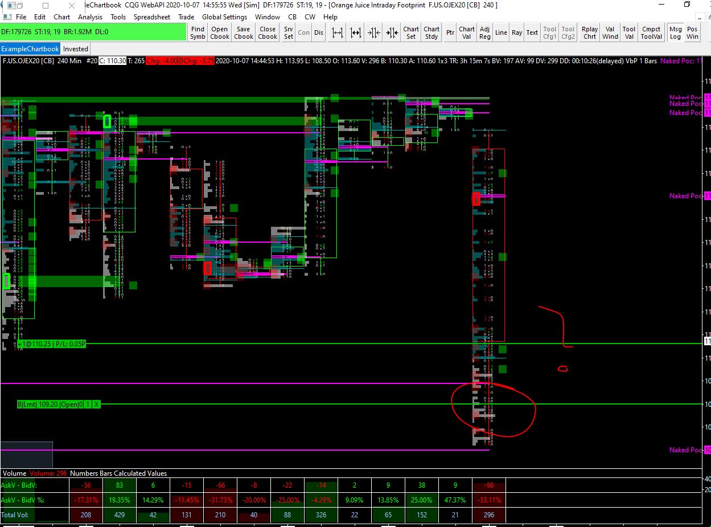Start Rplay Chrt chart replay

(590, 32)
